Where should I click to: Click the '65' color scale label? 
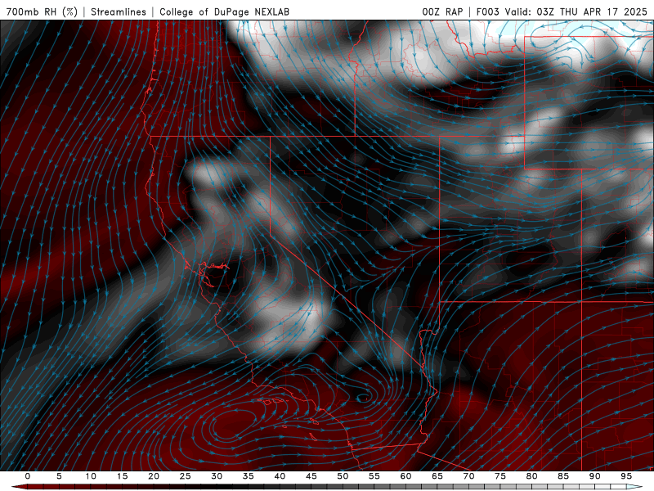click(437, 476)
